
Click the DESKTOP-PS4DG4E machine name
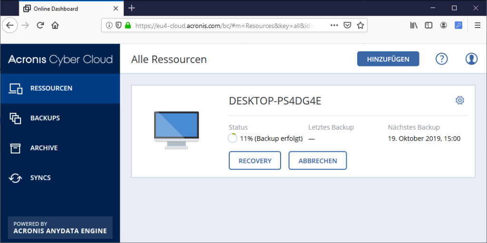pos(275,101)
